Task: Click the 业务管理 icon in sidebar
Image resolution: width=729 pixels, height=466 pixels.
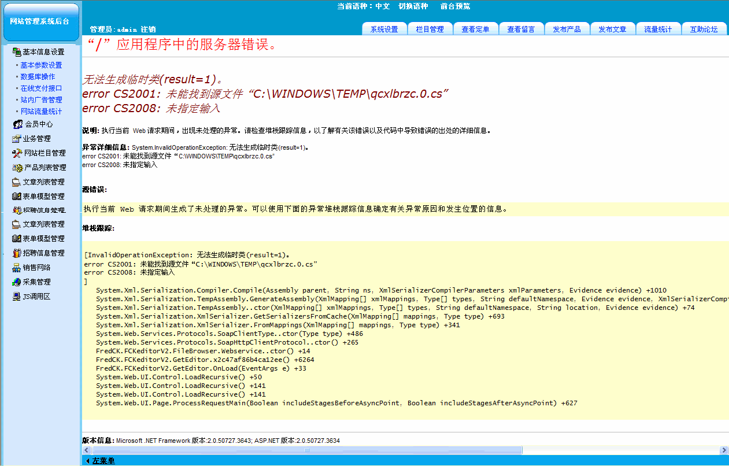Action: (x=16, y=139)
